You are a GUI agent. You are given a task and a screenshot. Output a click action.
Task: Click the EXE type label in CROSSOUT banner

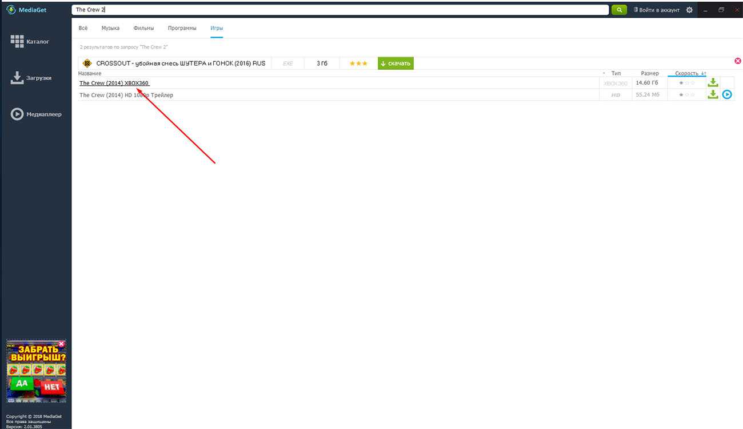pyautogui.click(x=288, y=63)
